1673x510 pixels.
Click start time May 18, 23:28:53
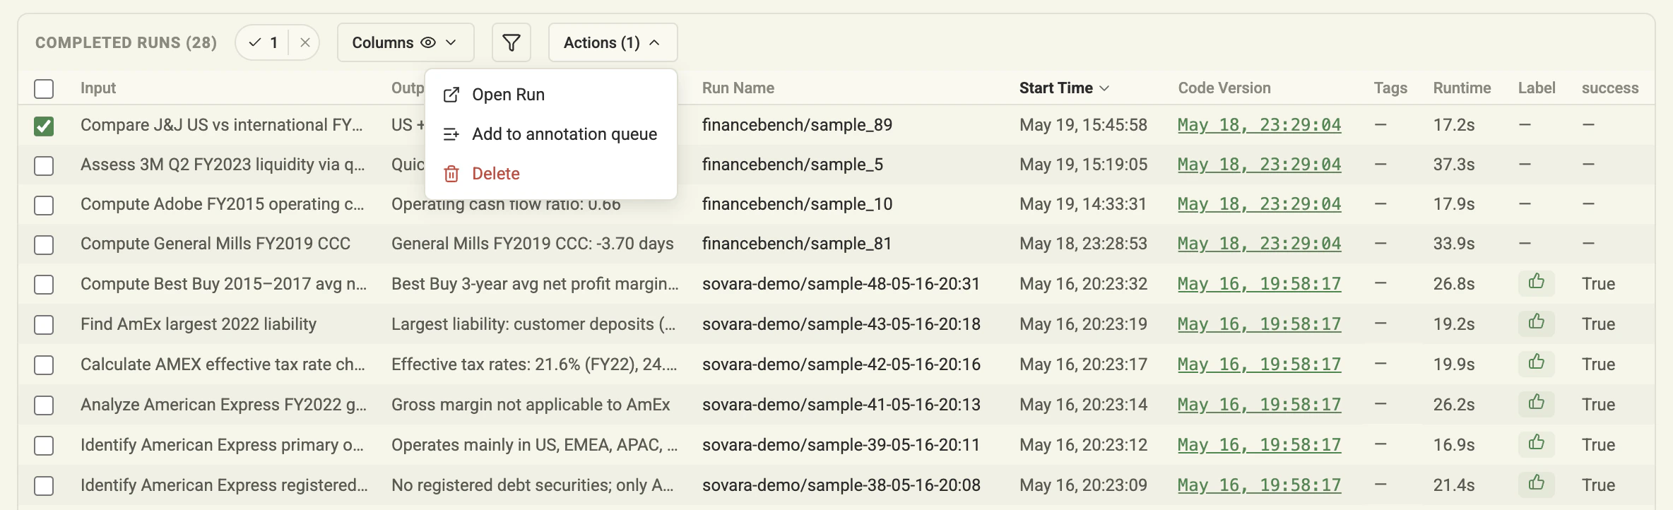(x=1083, y=244)
